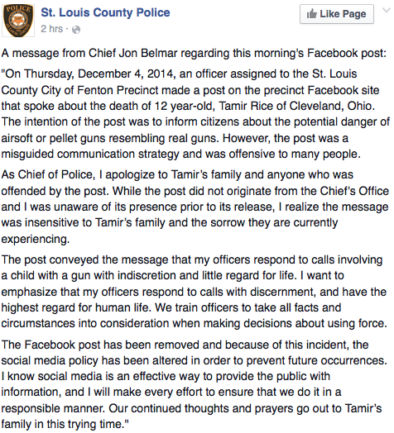Click the Like Page button
The height and width of the screenshot is (433, 394).
point(337,14)
